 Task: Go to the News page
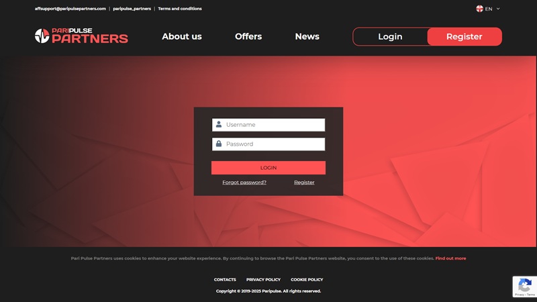(x=307, y=36)
